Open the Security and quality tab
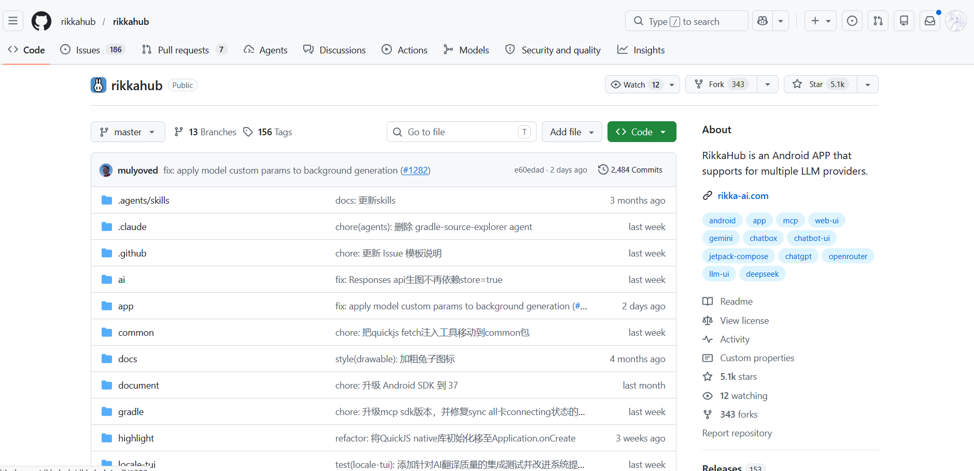The width and height of the screenshot is (974, 471). click(553, 50)
